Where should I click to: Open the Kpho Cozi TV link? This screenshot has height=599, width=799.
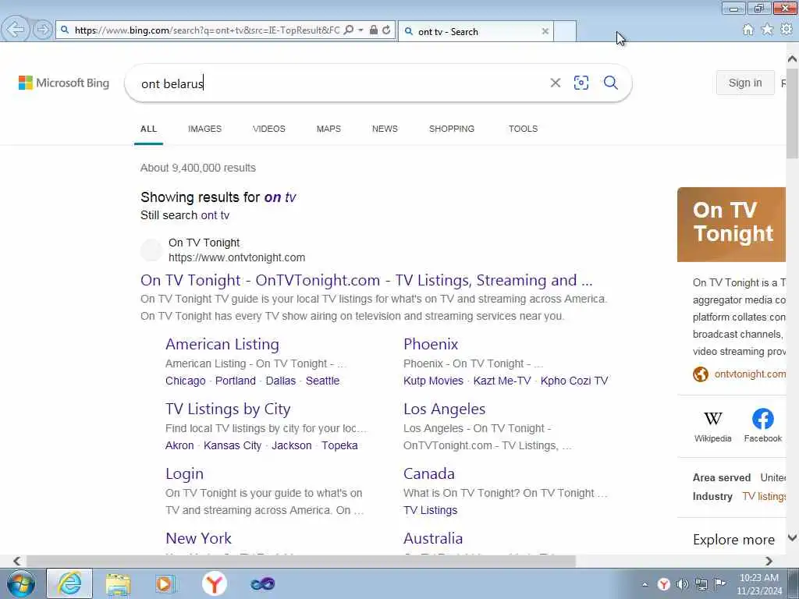(x=574, y=381)
